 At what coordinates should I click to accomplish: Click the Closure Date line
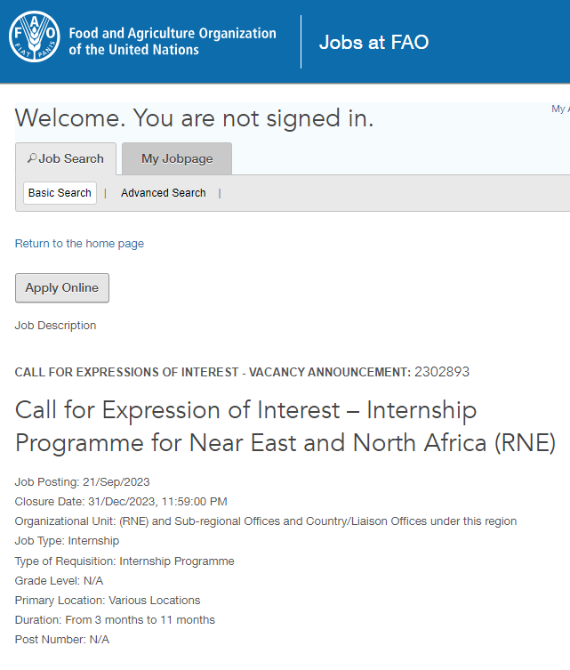(121, 502)
